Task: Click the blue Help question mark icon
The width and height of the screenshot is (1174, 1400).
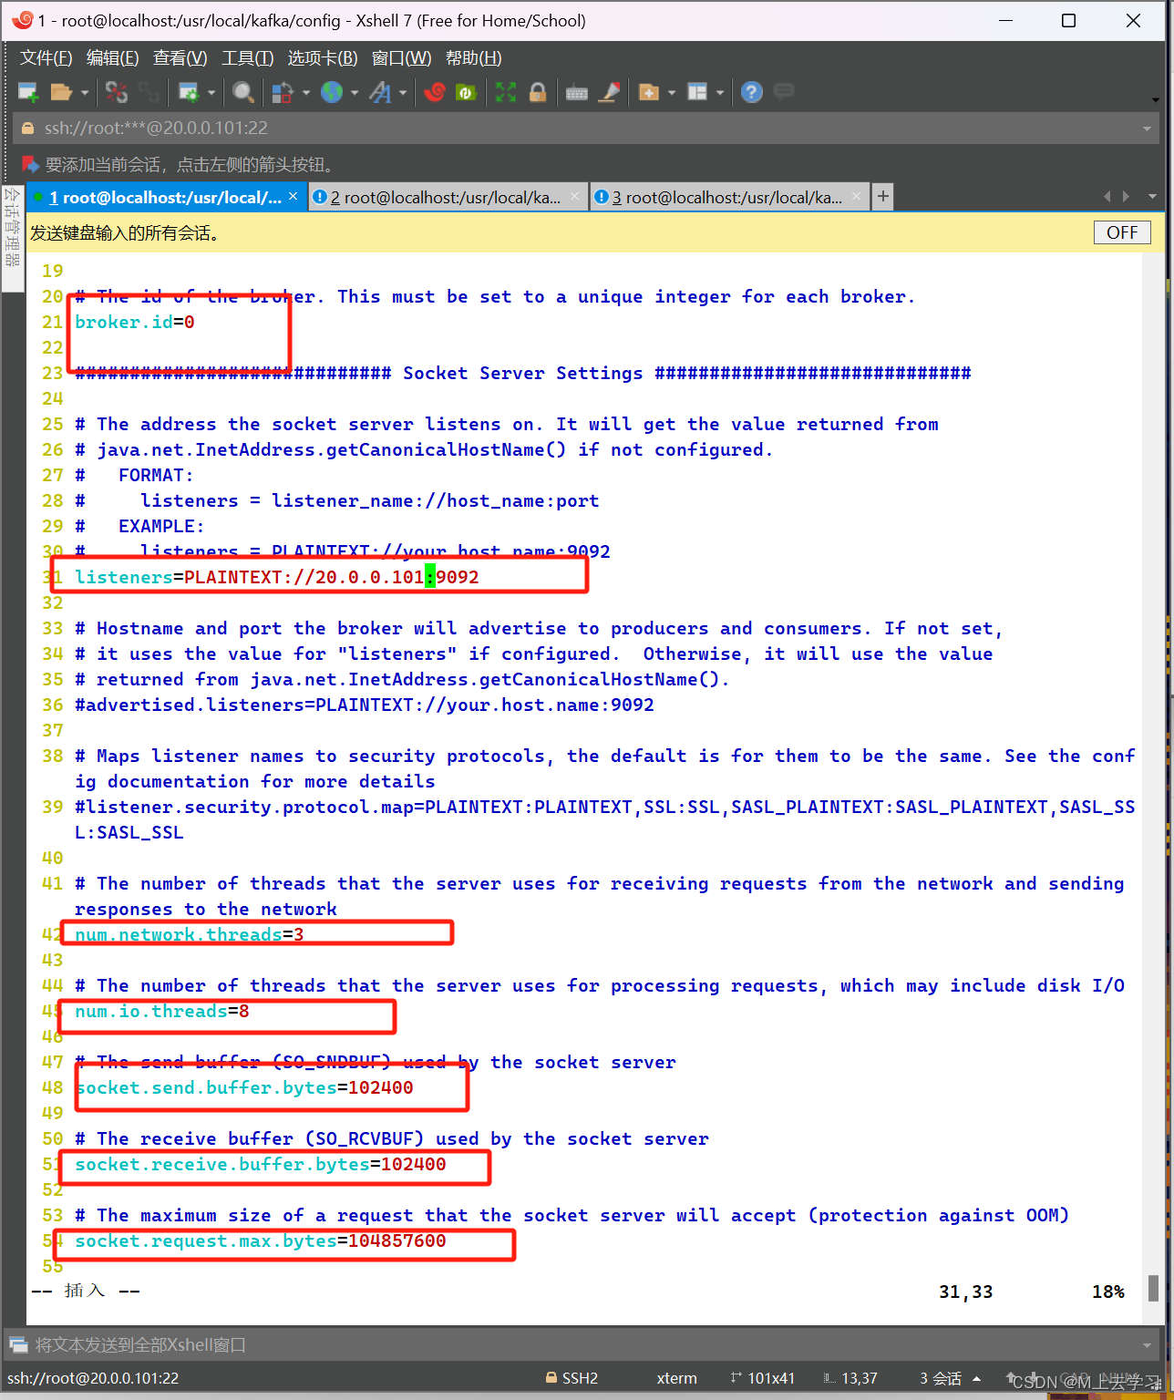Action: pyautogui.click(x=752, y=92)
